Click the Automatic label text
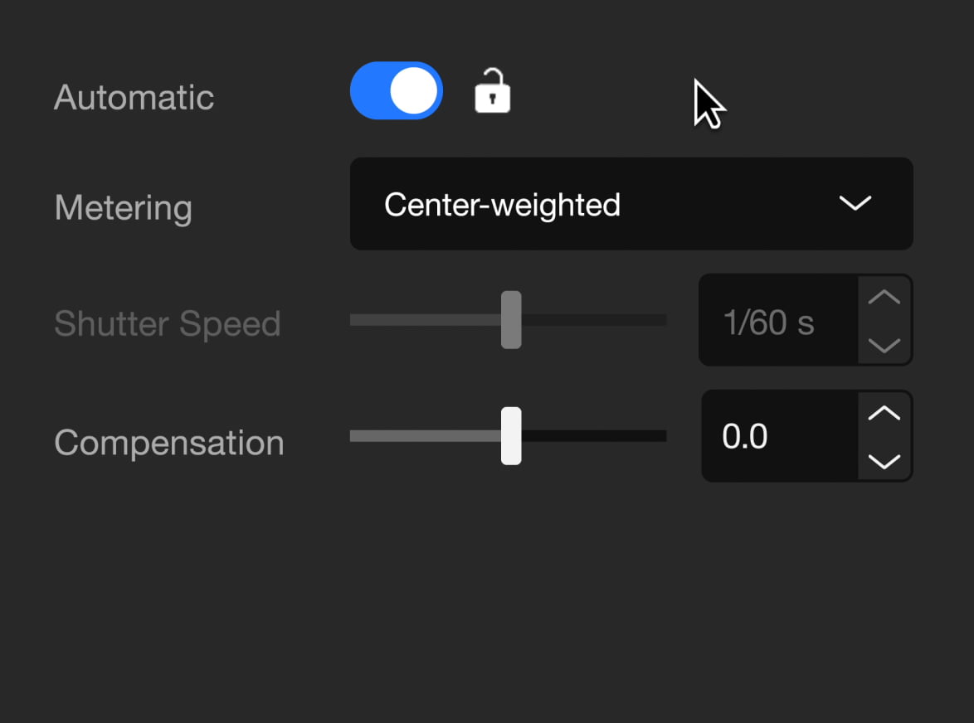974x723 pixels. 134,98
